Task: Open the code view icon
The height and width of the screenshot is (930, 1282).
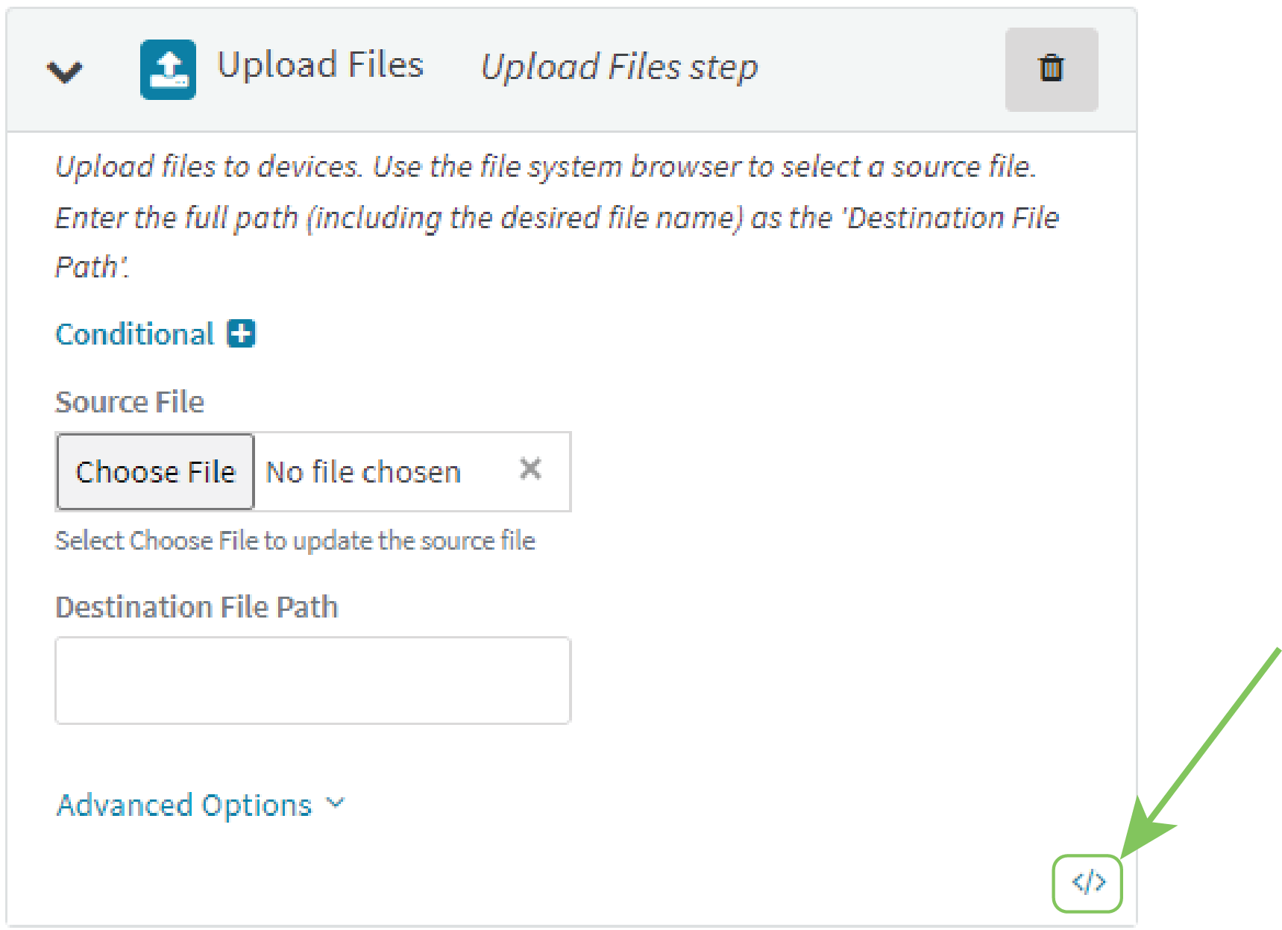Action: coord(1088,883)
